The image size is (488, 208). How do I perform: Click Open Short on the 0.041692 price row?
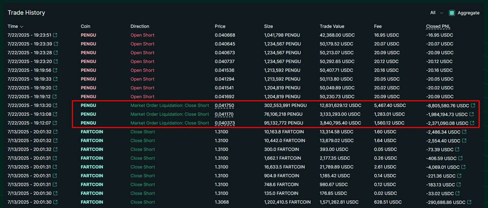(x=142, y=97)
